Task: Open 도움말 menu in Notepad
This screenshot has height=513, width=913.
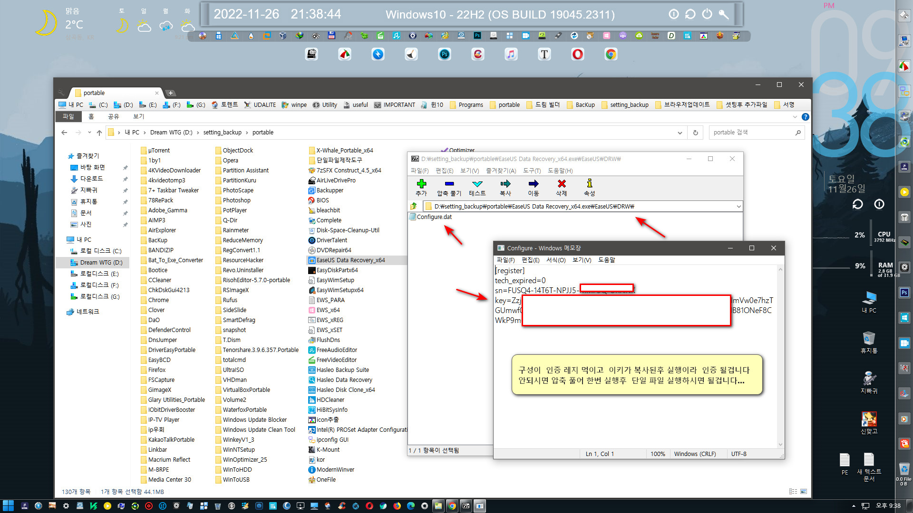Action: click(x=606, y=260)
